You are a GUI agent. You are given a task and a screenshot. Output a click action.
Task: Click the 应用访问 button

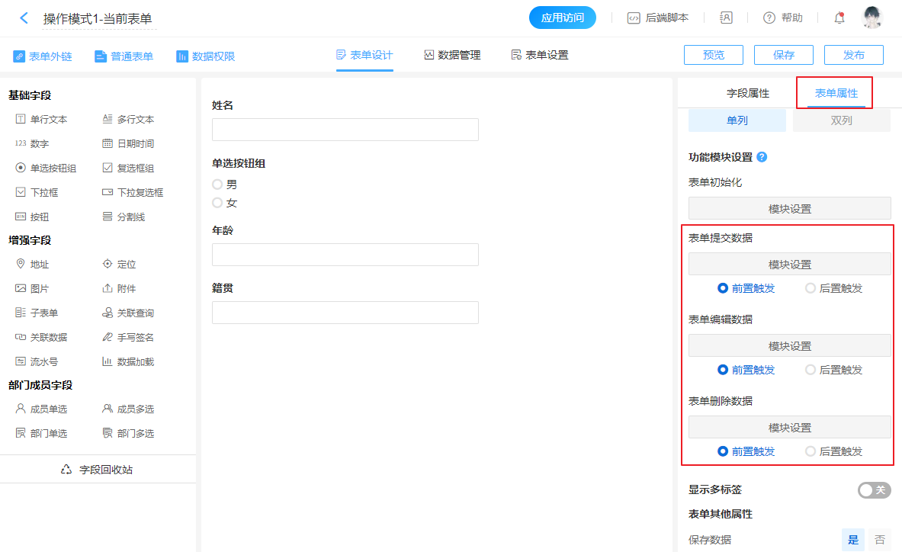click(x=563, y=18)
